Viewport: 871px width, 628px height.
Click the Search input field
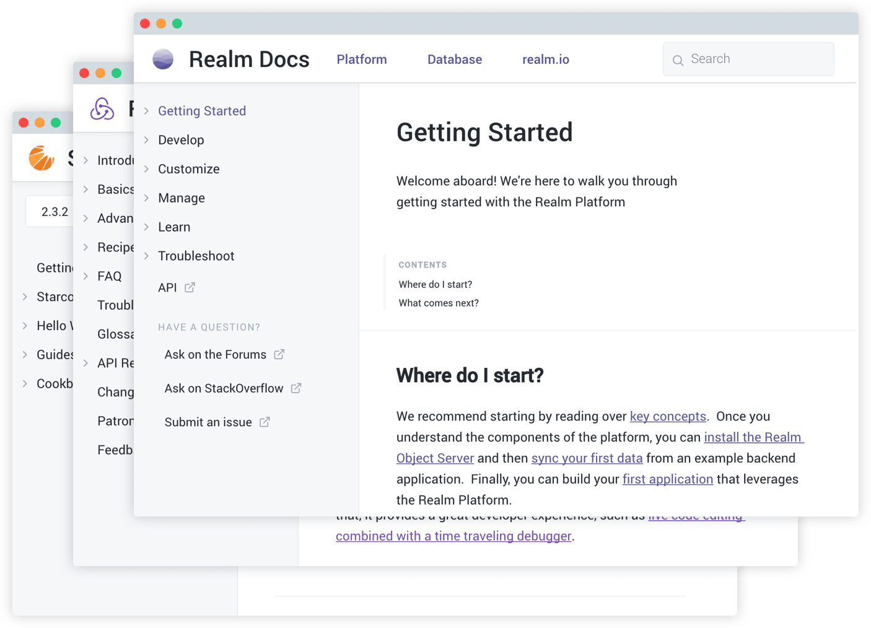(748, 59)
